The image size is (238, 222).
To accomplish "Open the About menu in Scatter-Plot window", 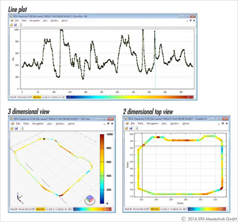I will click(x=186, y=124).
